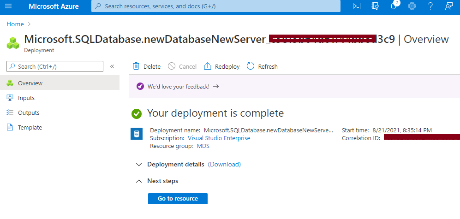Open the Azure portal hamburger menu
Viewport: 460px width, 219px height.
point(8,6)
